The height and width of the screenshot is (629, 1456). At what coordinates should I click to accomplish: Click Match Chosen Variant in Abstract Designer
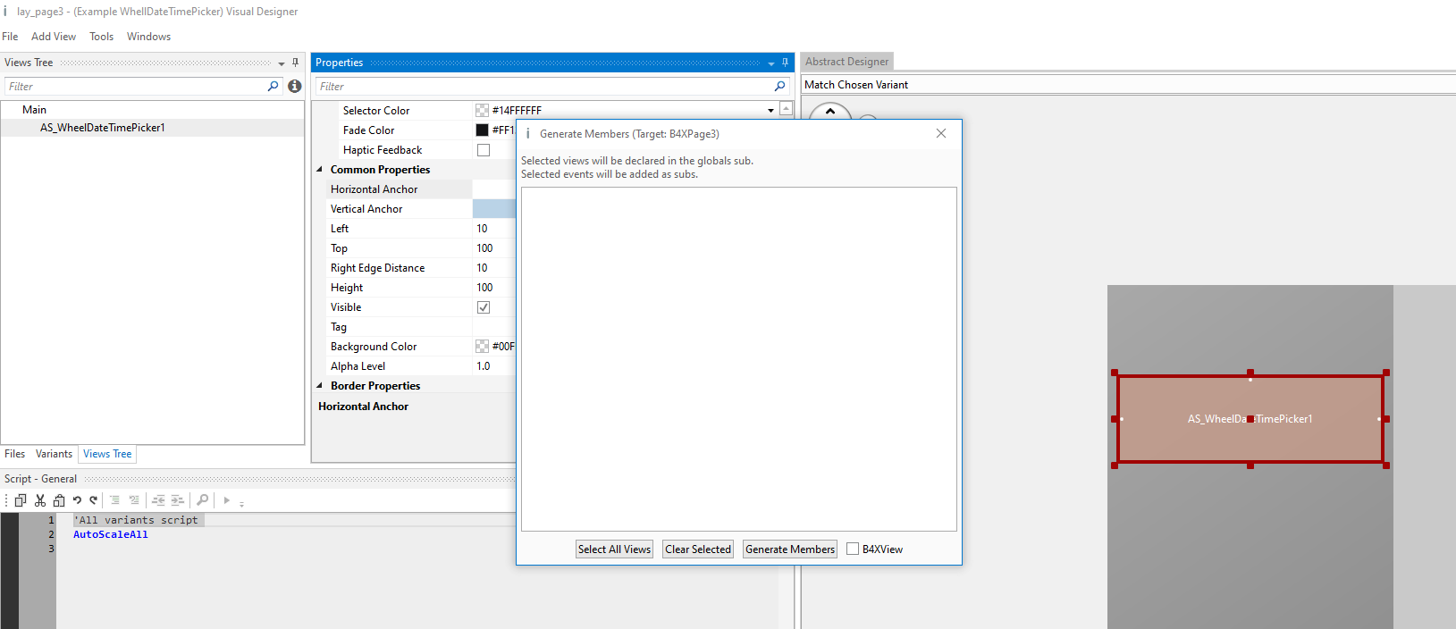[856, 85]
